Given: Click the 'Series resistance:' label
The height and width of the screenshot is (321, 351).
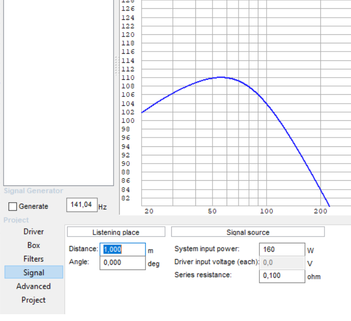Looking at the screenshot, I should [203, 275].
